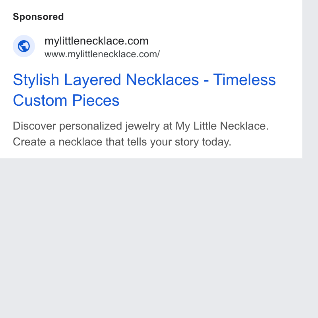Click the word Necklaces in the headline

[162, 80]
